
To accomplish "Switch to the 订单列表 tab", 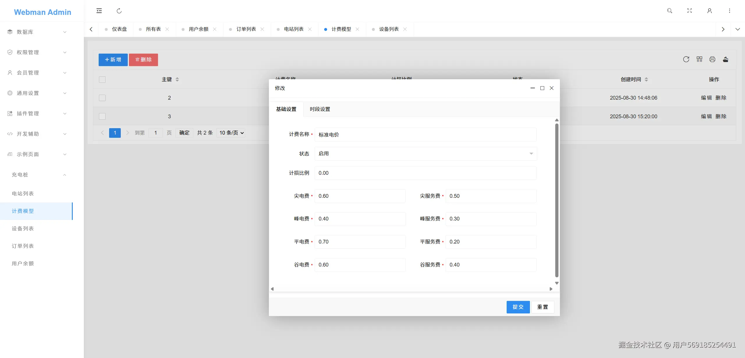I will click(x=246, y=29).
